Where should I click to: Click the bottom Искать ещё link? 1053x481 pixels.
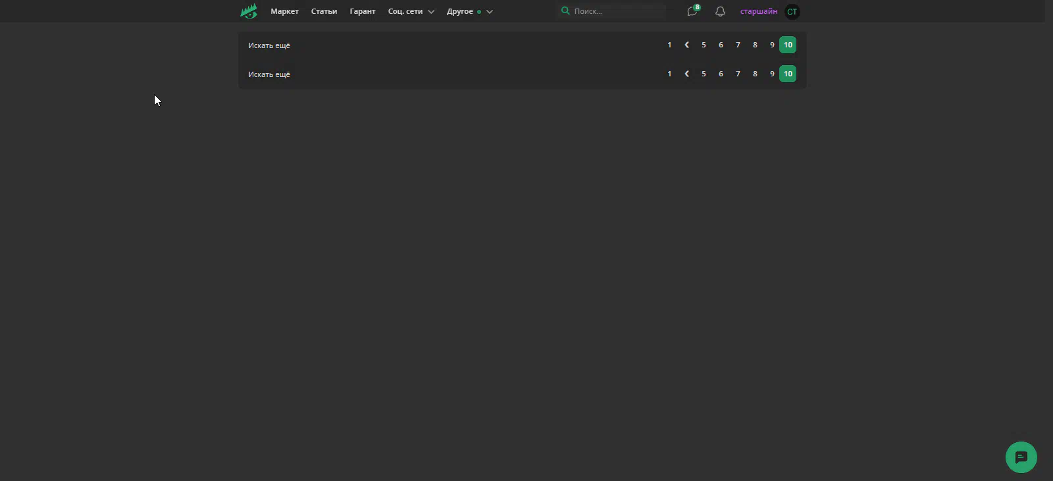(x=269, y=74)
